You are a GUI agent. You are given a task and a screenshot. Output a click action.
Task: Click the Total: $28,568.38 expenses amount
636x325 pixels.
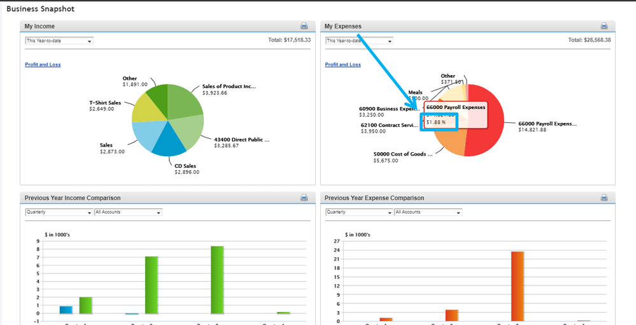coord(590,40)
